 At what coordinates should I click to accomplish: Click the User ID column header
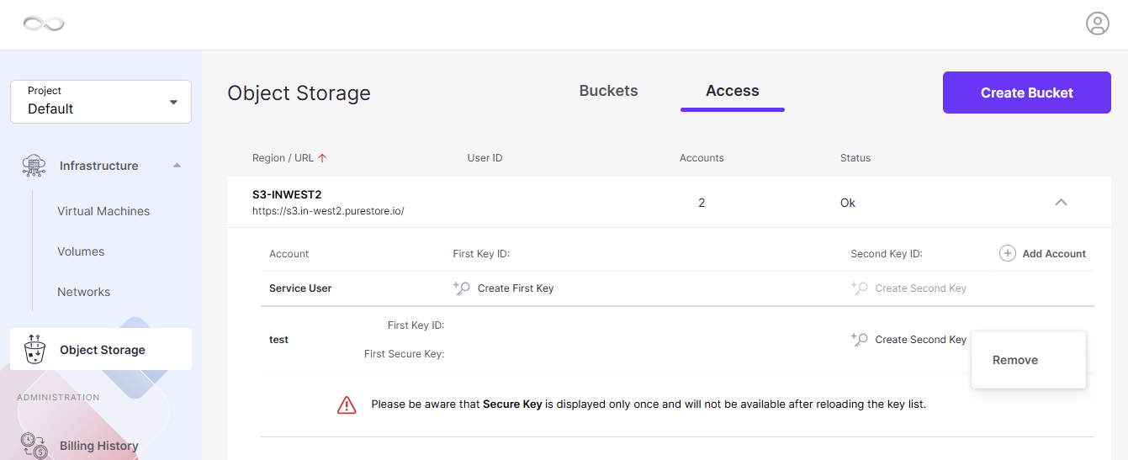485,157
